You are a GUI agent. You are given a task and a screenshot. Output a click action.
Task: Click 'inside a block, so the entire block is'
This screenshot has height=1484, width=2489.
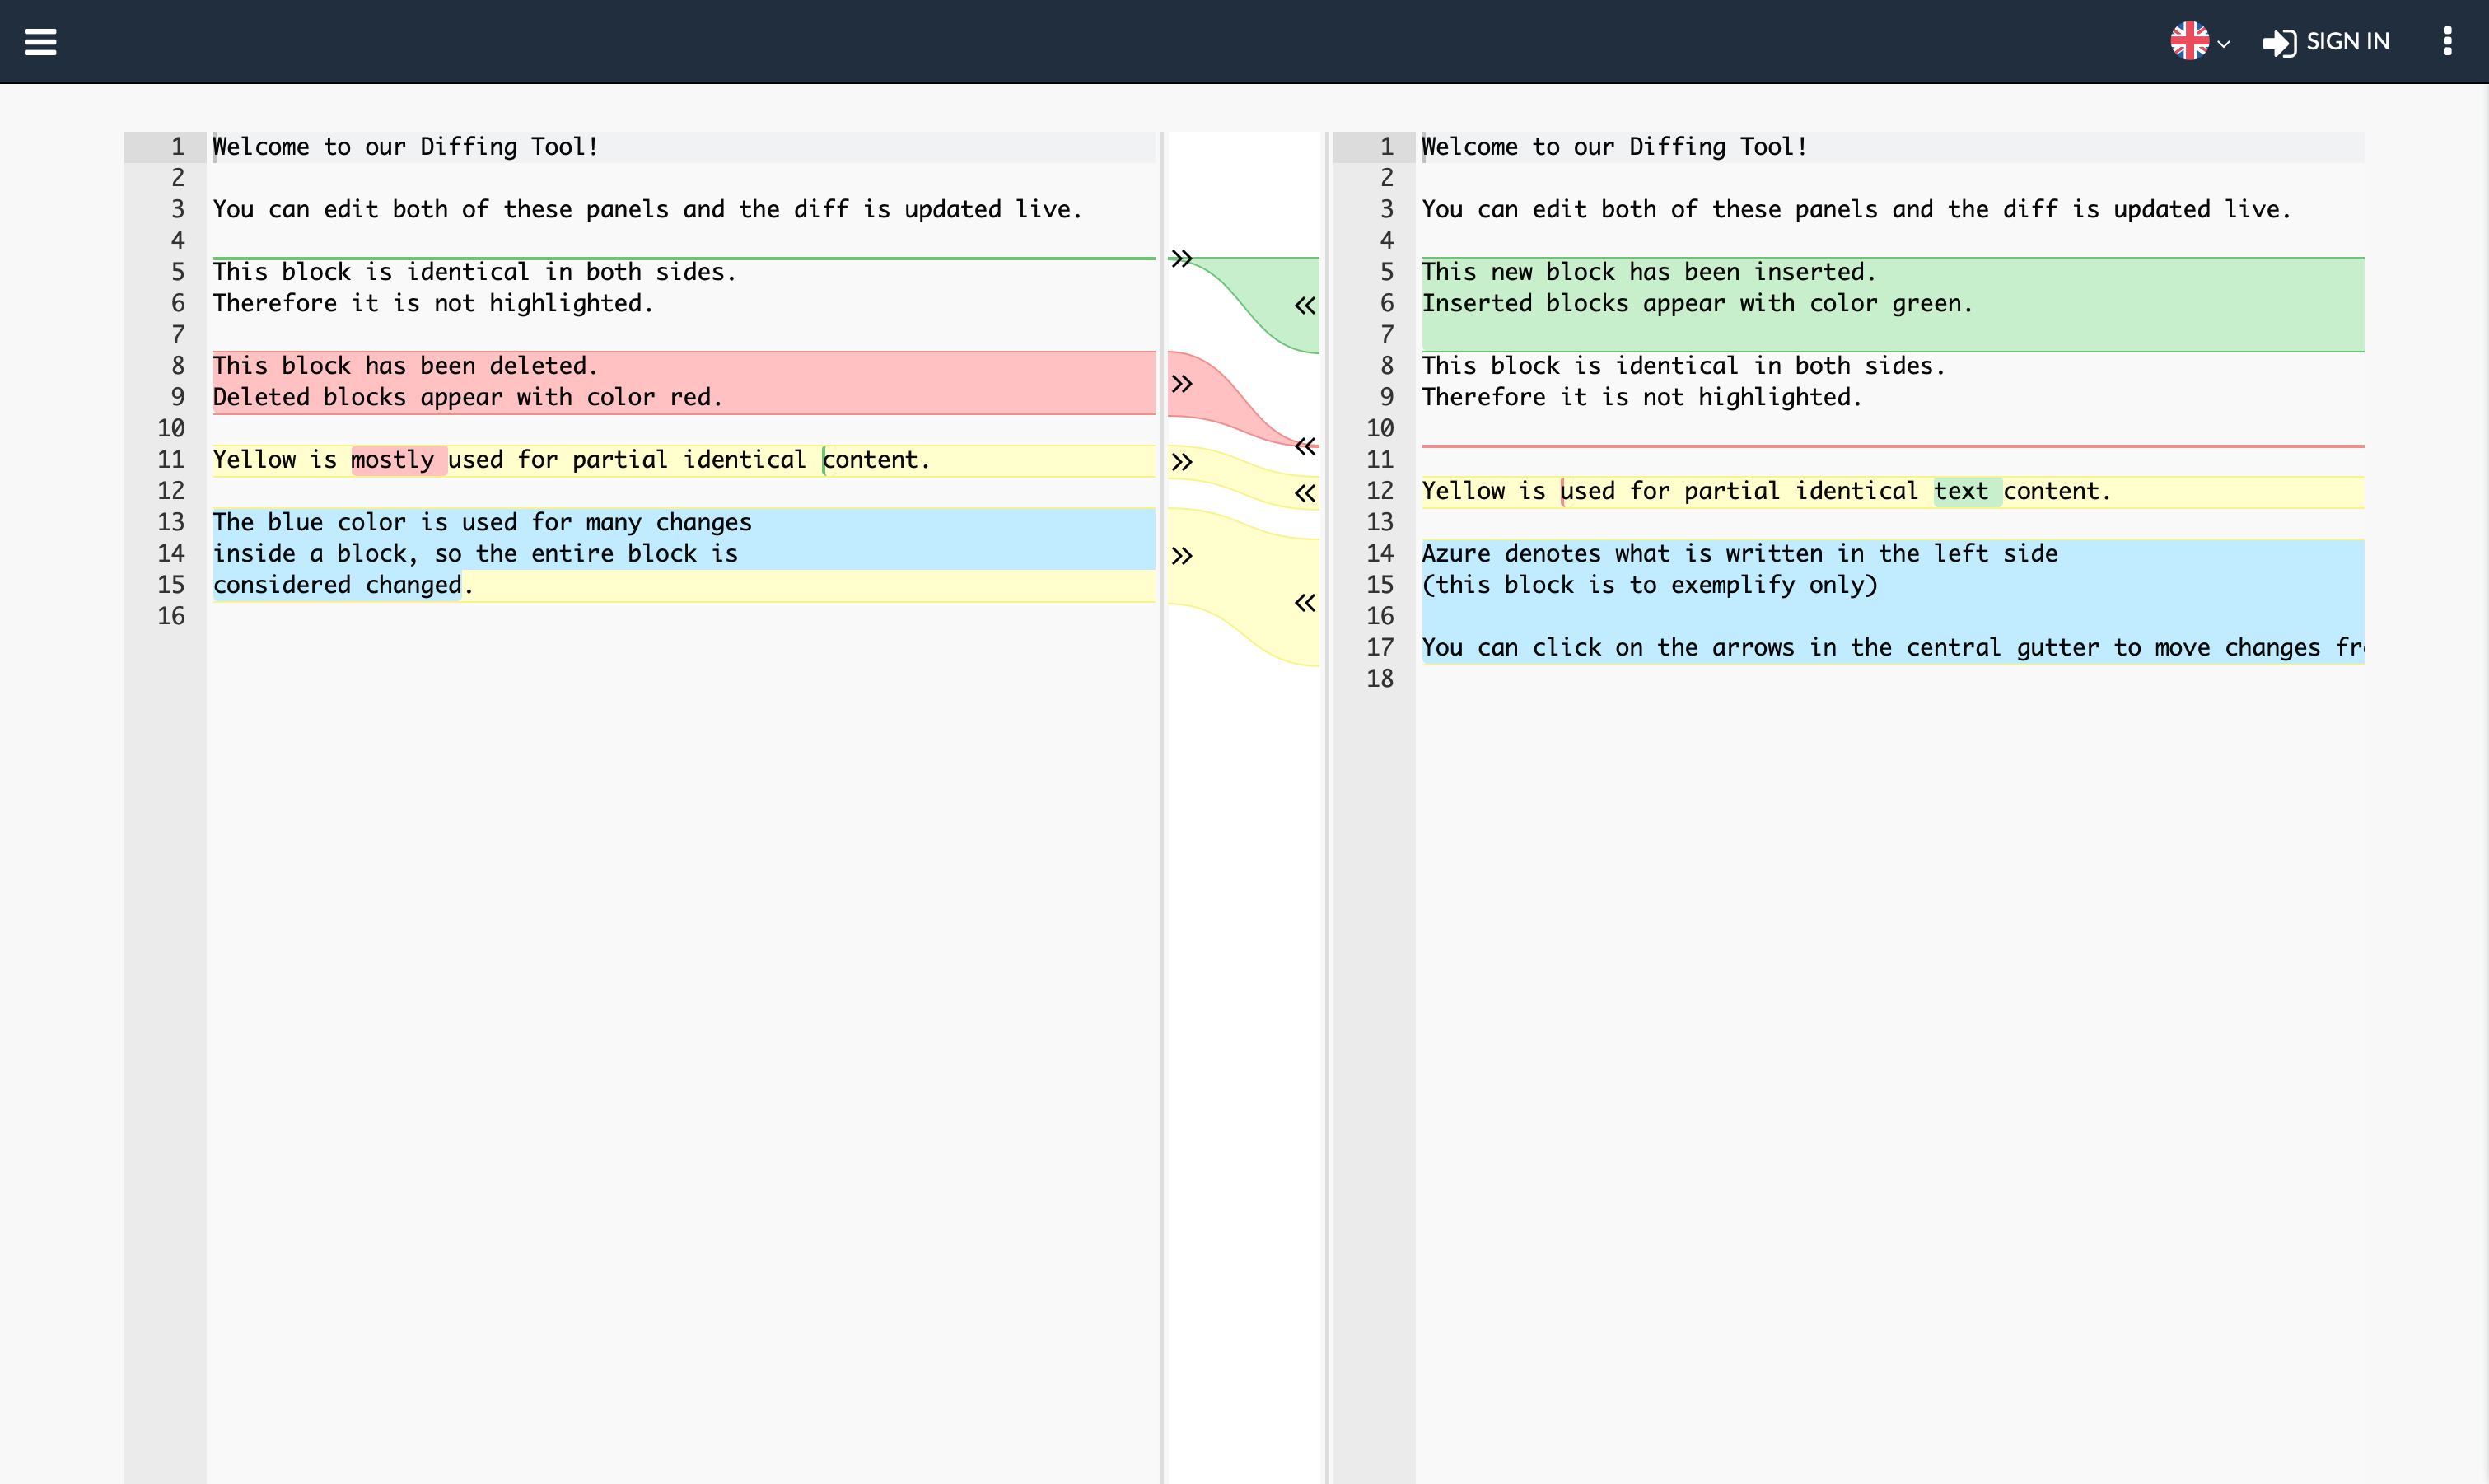[475, 553]
